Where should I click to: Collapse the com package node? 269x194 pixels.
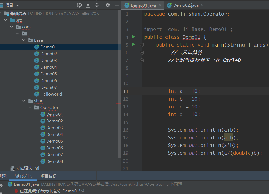(12, 27)
